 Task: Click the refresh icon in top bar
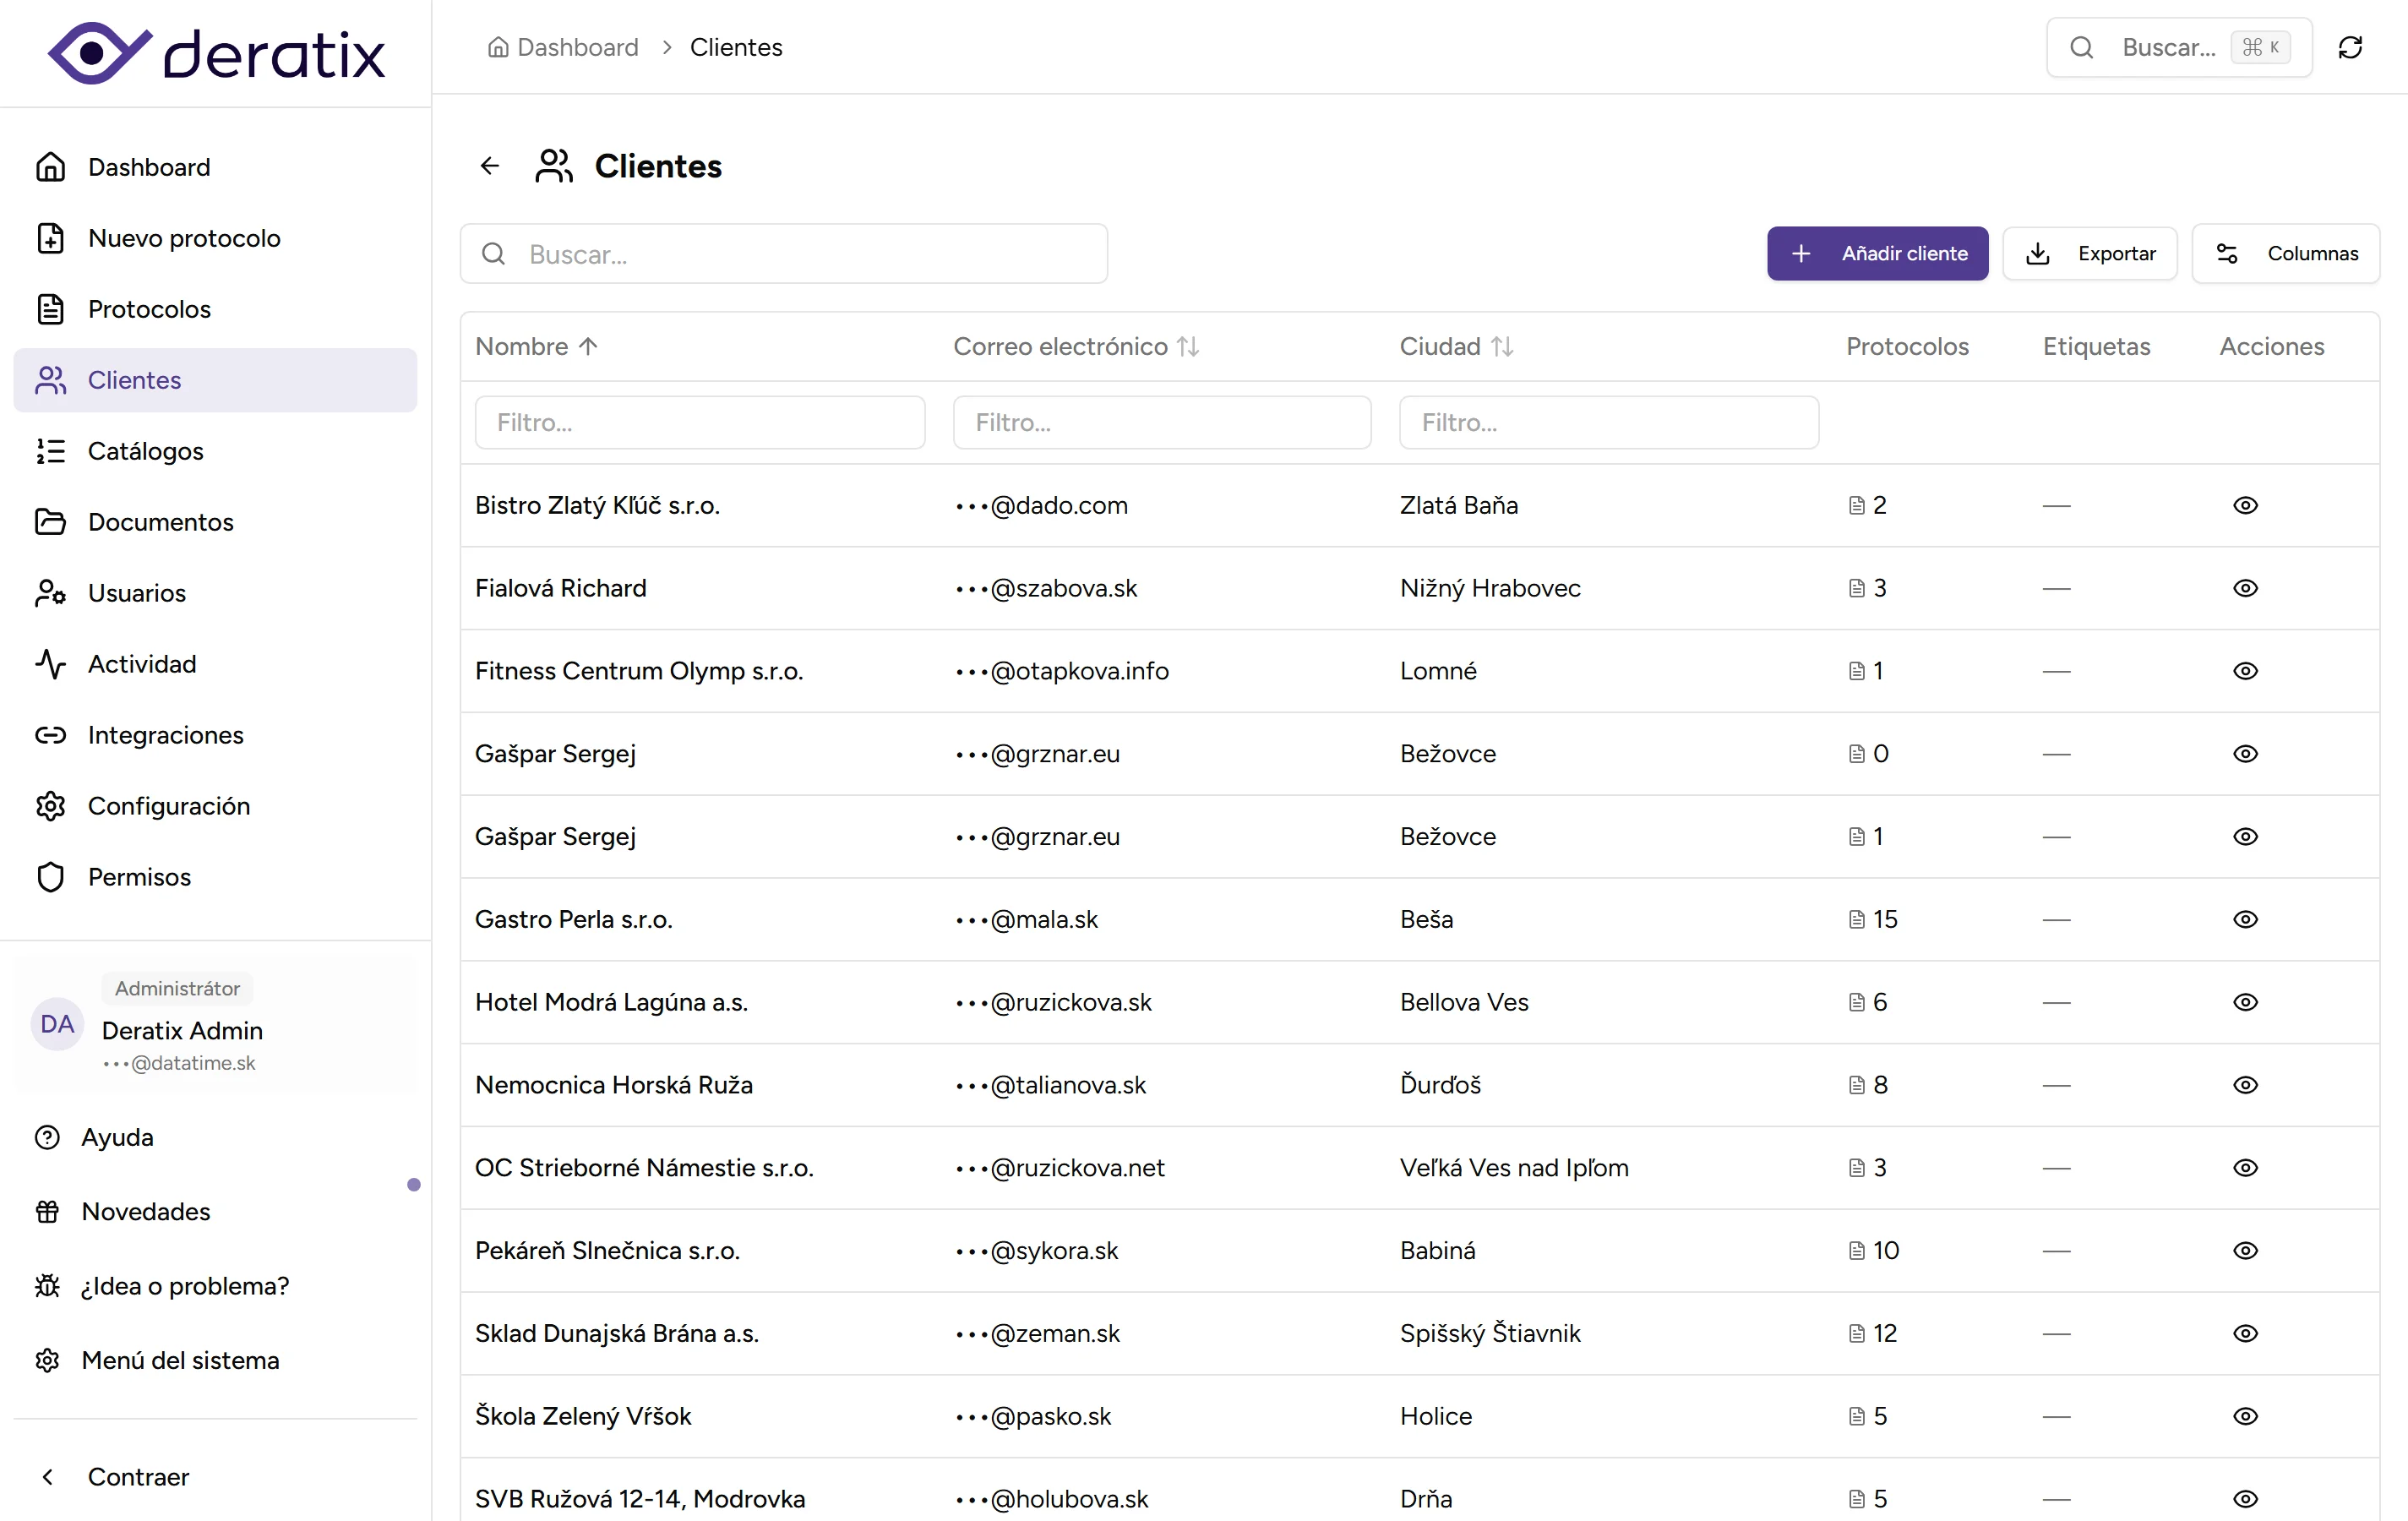click(2350, 47)
